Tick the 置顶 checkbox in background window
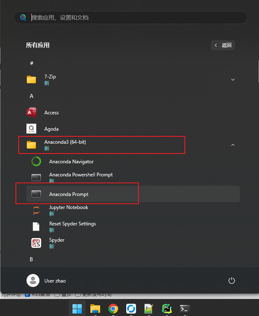This screenshot has width=259, height=316. 57,295
